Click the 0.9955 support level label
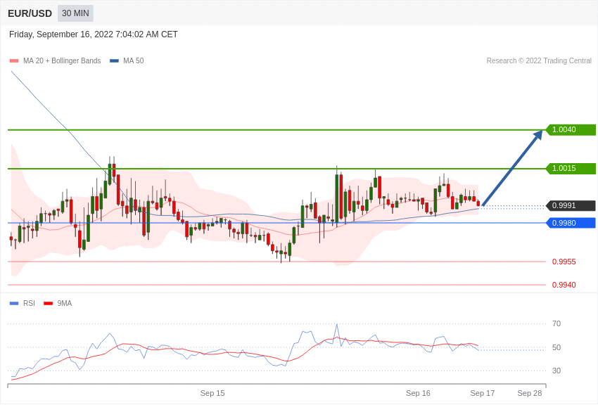The height and width of the screenshot is (405, 598). (564, 262)
